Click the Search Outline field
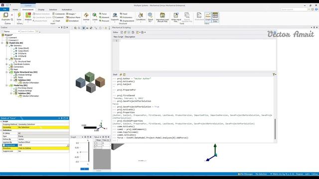The image size is (319, 179). tap(28, 31)
